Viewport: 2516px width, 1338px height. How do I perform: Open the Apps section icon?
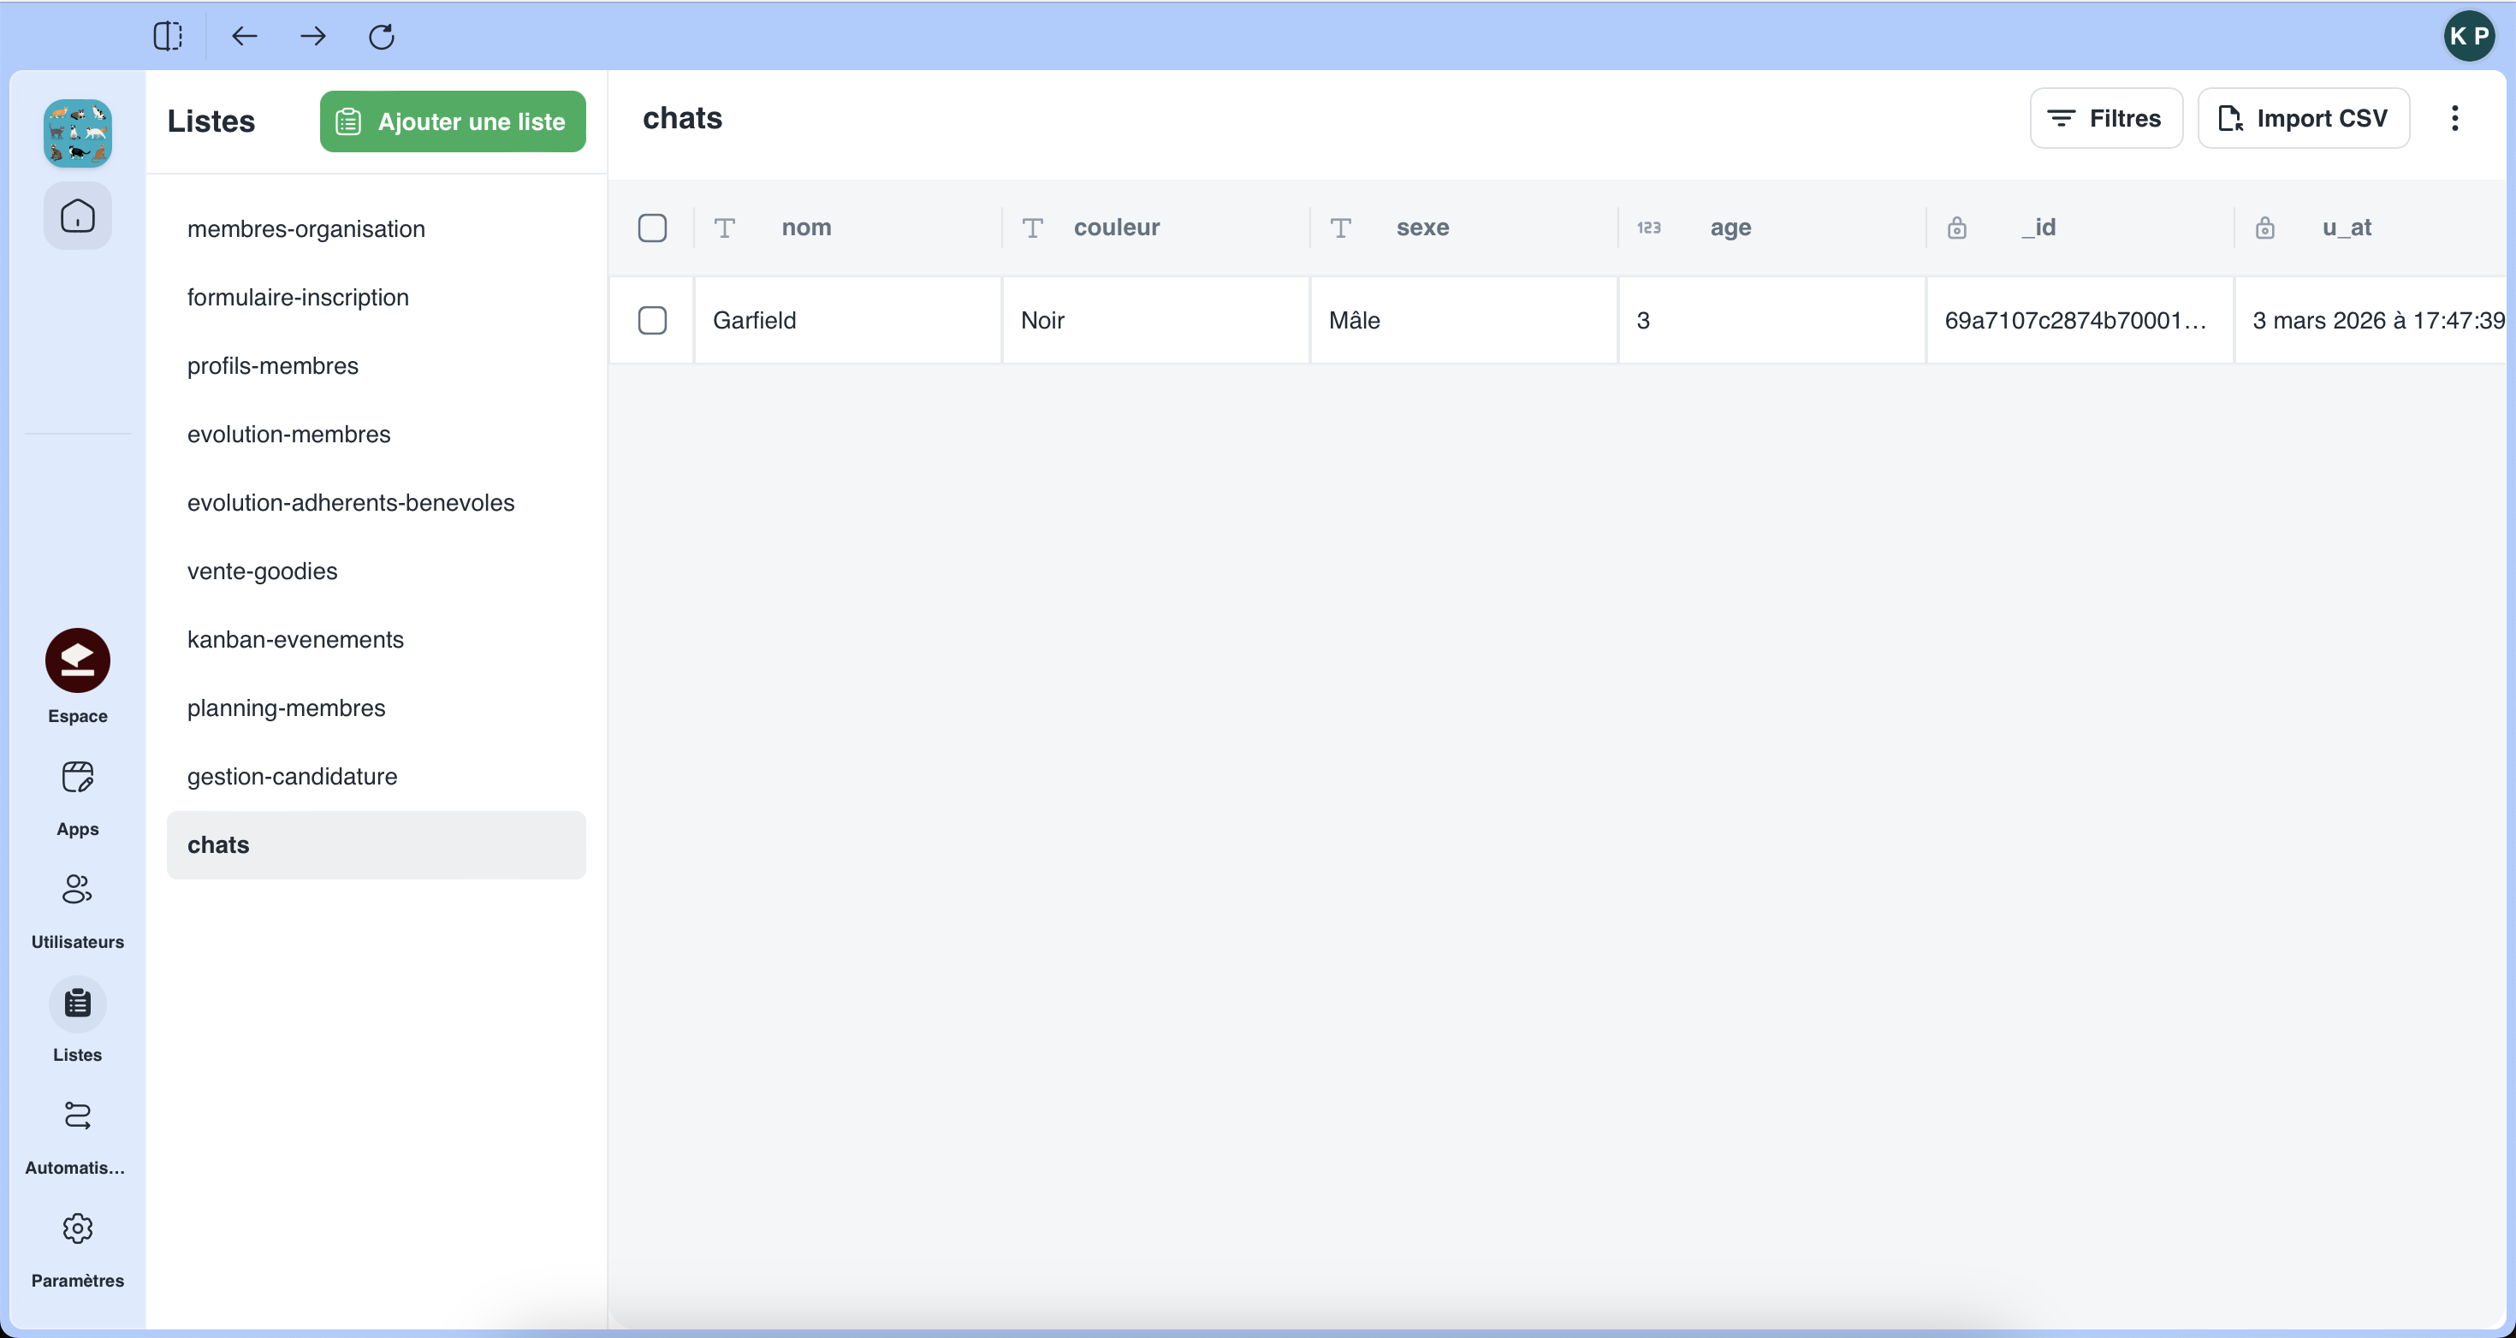77,778
